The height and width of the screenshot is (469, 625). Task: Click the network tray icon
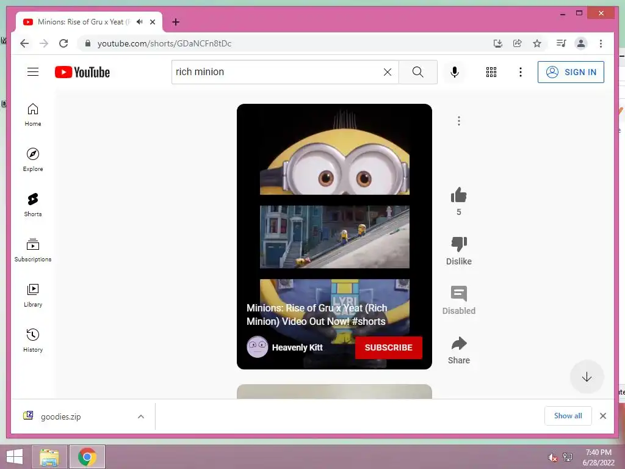tap(568, 457)
